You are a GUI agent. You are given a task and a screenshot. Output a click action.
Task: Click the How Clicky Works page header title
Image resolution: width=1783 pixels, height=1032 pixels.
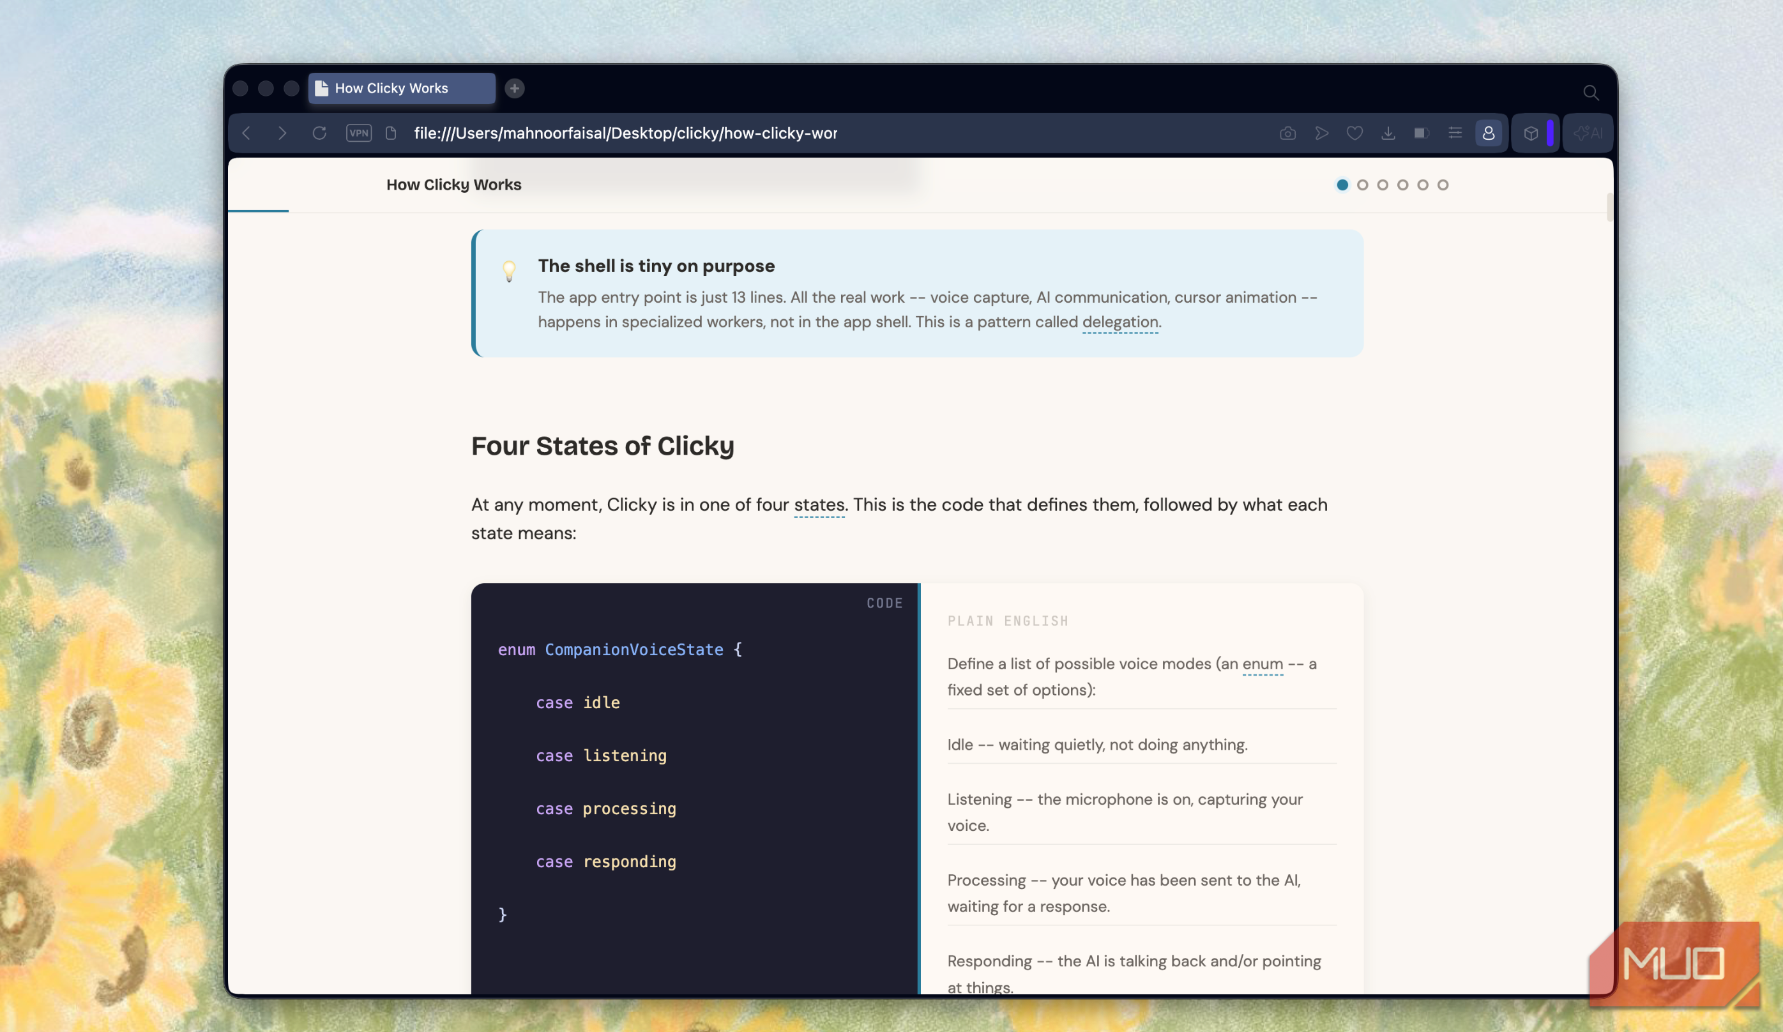pos(453,185)
